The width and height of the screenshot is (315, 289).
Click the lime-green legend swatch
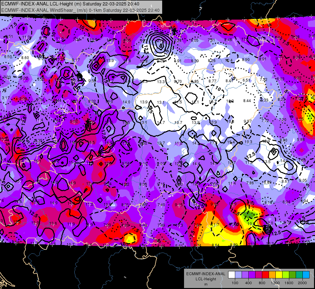click(x=286, y=275)
